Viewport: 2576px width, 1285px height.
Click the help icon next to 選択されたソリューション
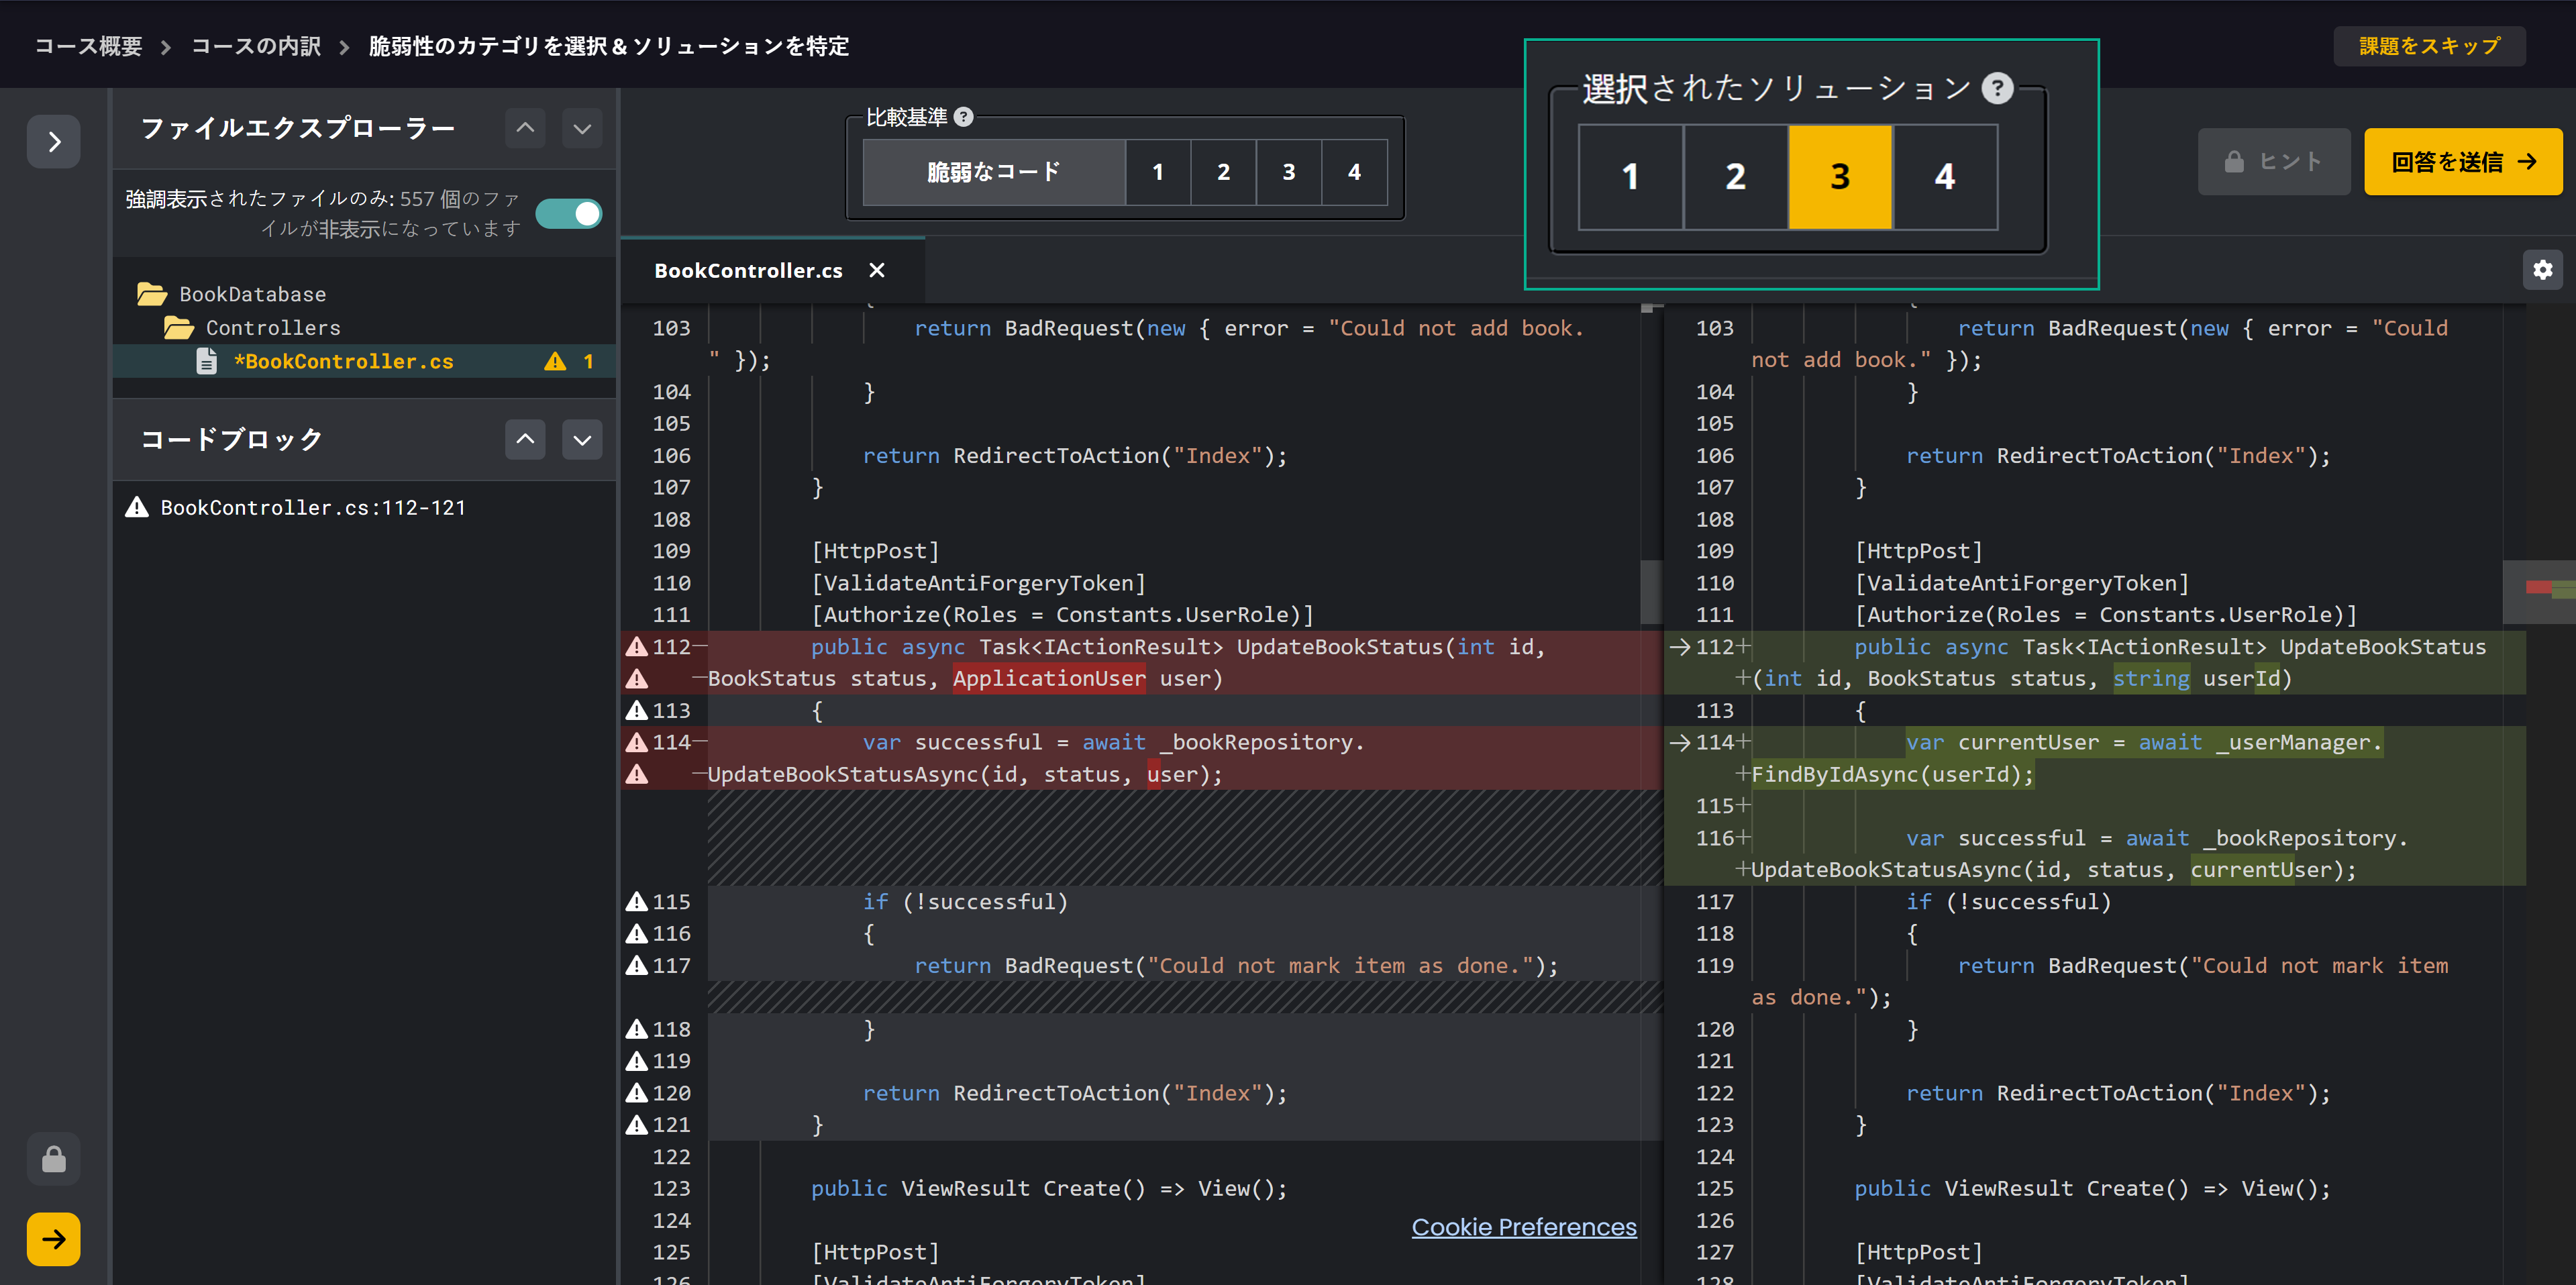(1997, 88)
